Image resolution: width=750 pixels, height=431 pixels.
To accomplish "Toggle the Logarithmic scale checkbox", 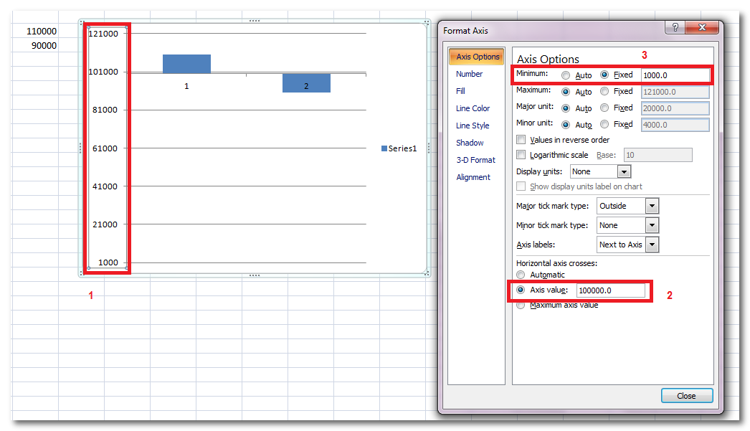I will (x=521, y=155).
